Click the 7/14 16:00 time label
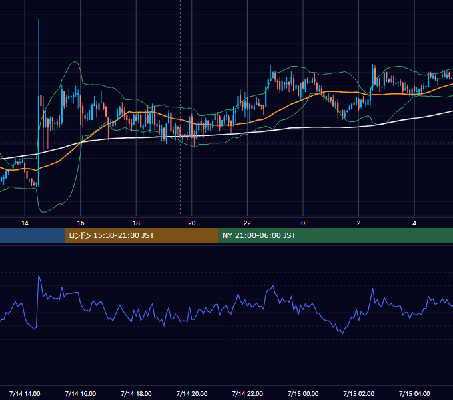The image size is (453, 400). pos(81,393)
